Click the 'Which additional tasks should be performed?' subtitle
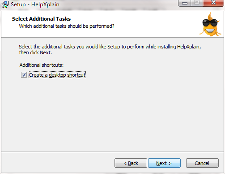 67,26
